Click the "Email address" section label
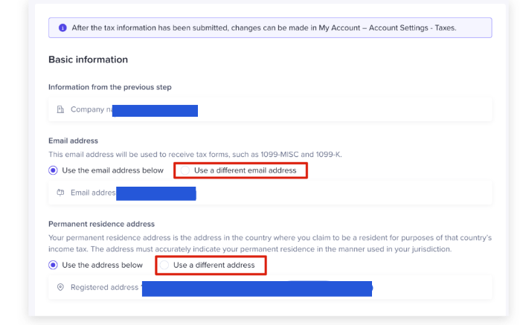529x325 pixels. [73, 141]
